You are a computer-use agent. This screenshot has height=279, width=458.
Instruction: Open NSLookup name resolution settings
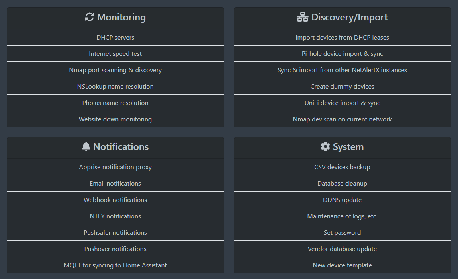tap(115, 86)
